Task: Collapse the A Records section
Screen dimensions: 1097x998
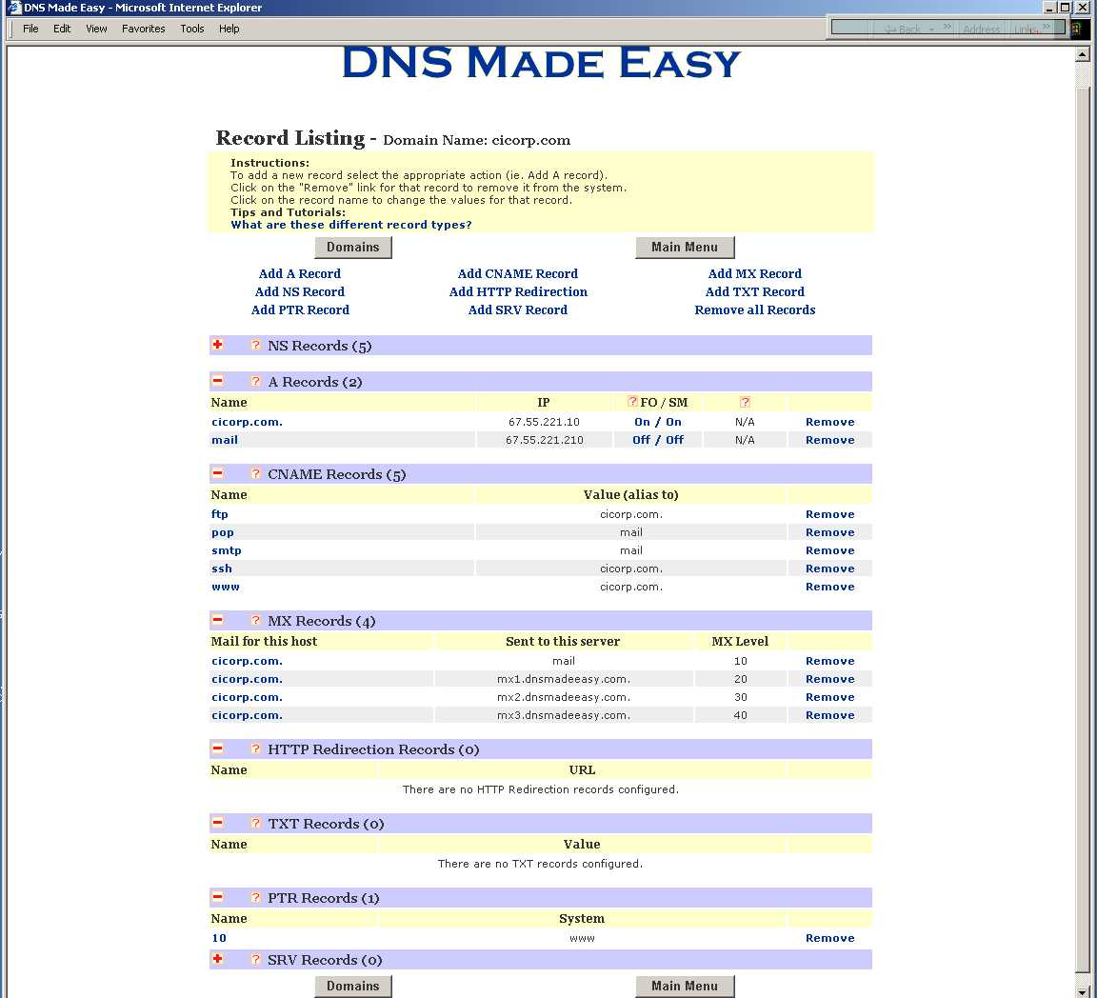Action: pos(217,381)
